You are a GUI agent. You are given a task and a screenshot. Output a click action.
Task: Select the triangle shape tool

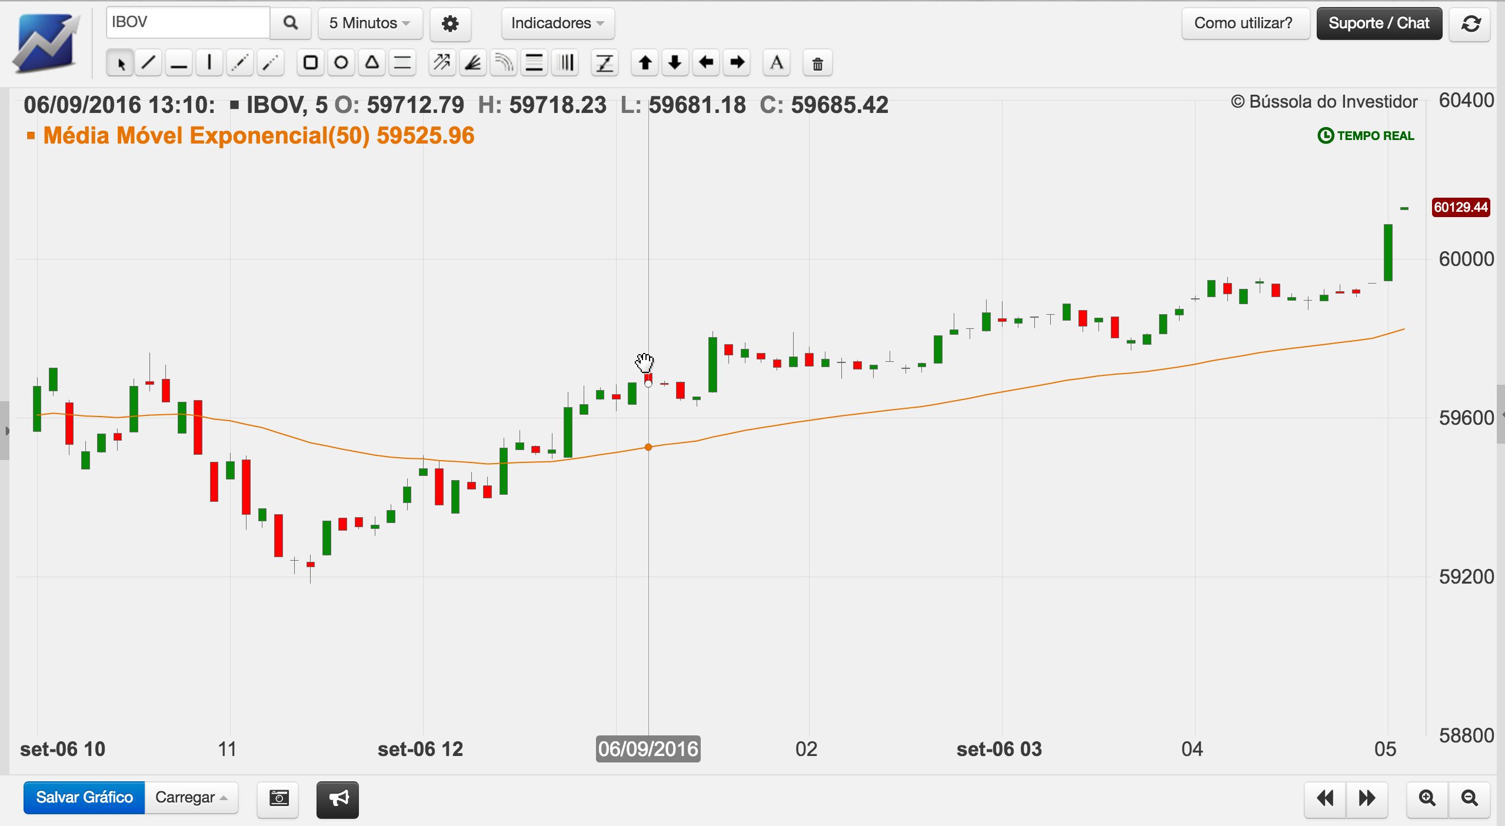(x=372, y=63)
